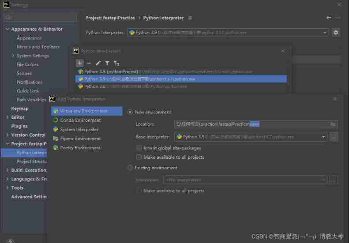
Task: Select Conda Environment in the sidebar
Action: pyautogui.click(x=80, y=120)
